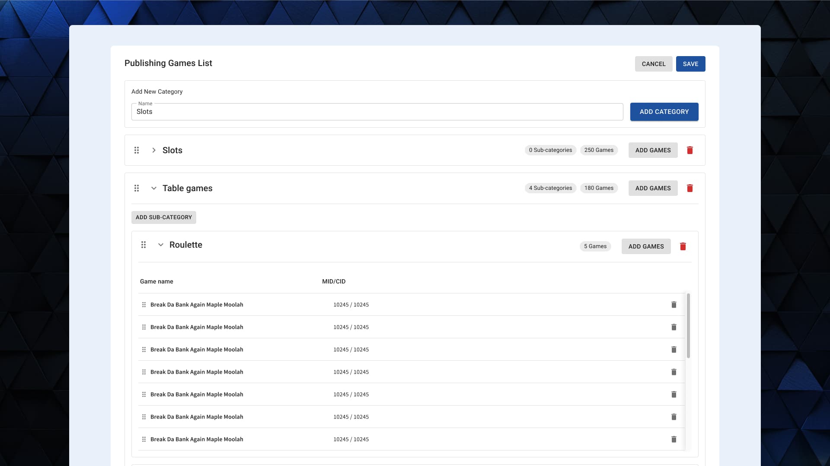Click Add Sub-Category under Table games
The image size is (830, 466).
click(x=164, y=217)
